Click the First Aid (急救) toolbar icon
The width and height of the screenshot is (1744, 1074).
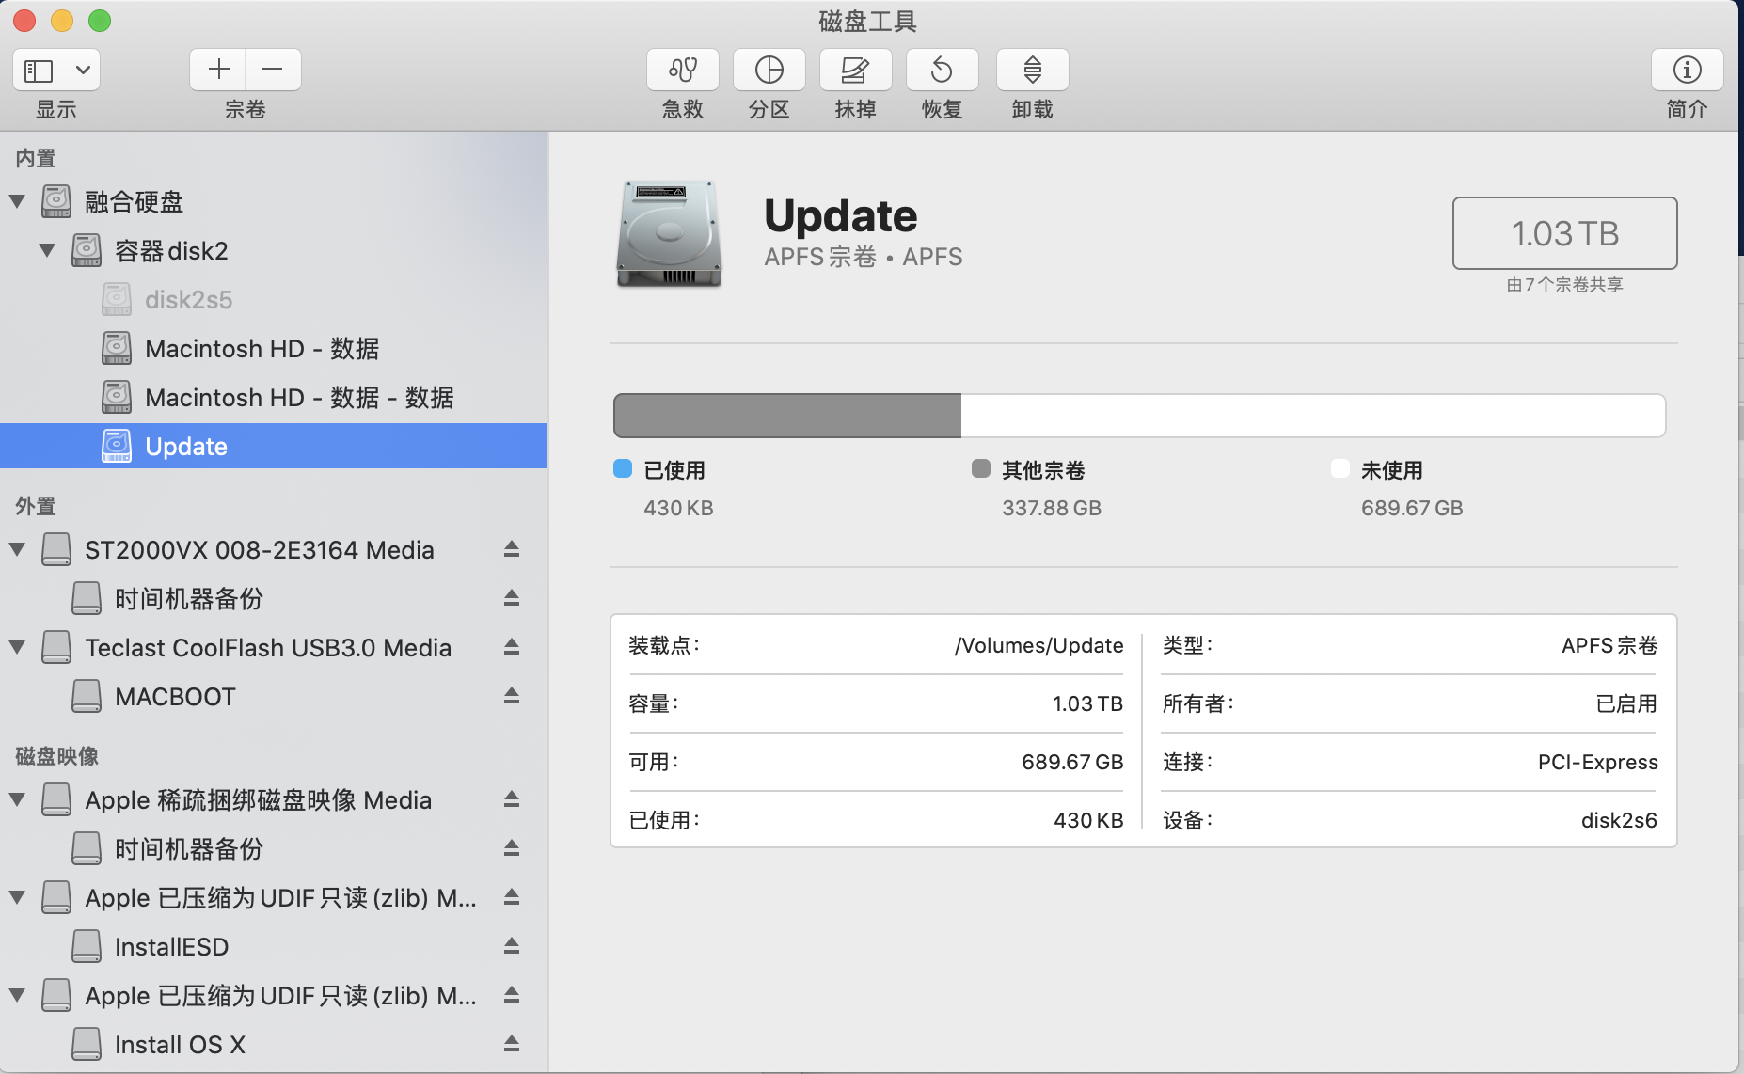click(x=682, y=71)
